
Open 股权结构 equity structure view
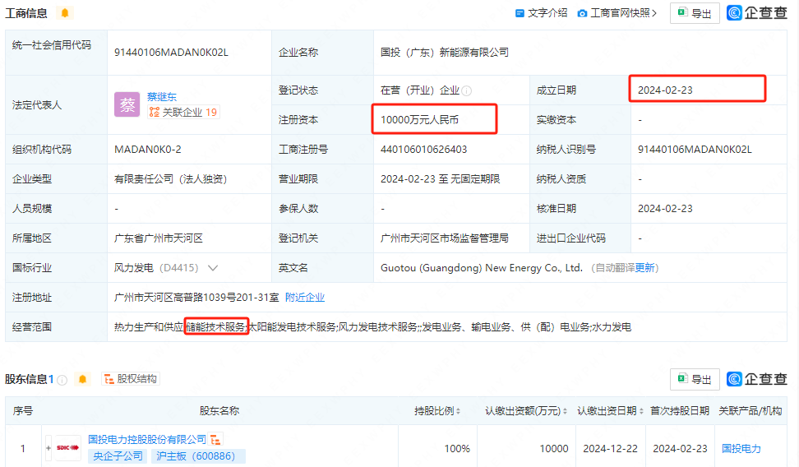tap(131, 379)
